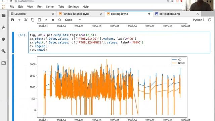
Task: Insert a cell below with the plus icon
Action: [19, 20]
